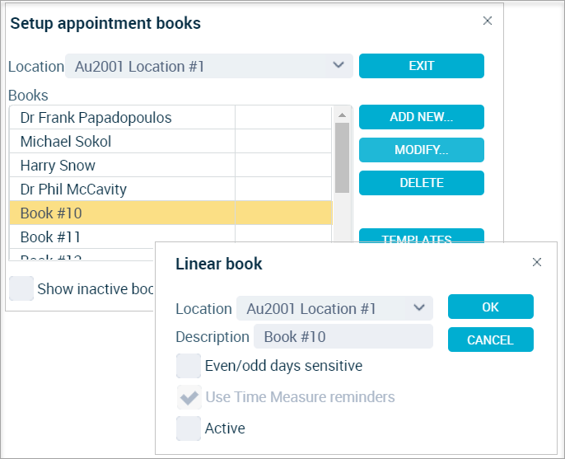
Task: Click CANCEL in Linear book dialog
Action: 490,340
